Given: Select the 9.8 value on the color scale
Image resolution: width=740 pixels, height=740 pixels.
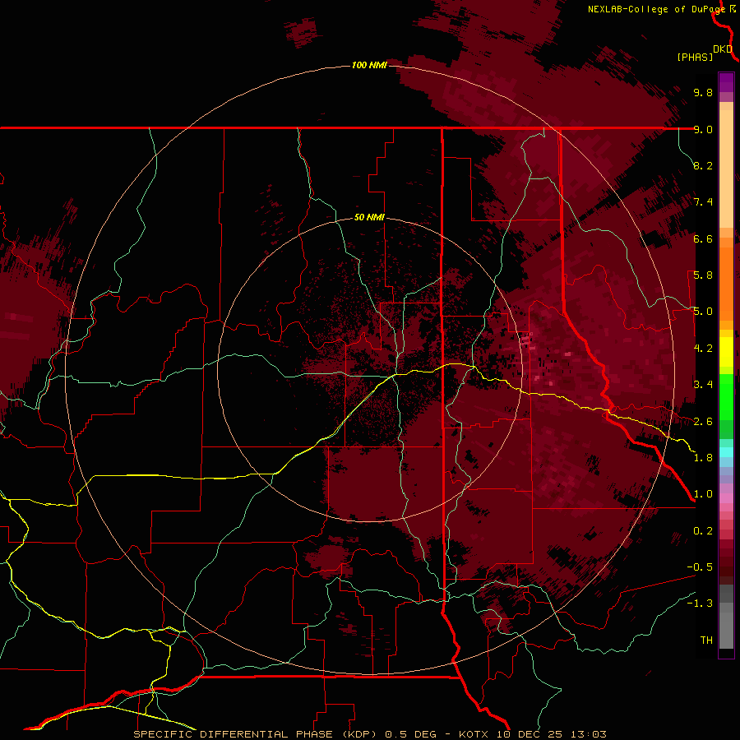Looking at the screenshot, I should pos(703,92).
